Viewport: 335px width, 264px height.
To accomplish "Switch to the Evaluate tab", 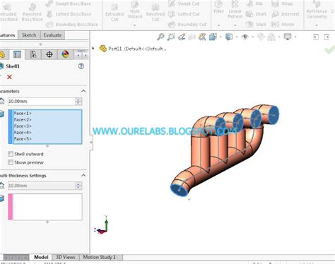I will [x=52, y=35].
